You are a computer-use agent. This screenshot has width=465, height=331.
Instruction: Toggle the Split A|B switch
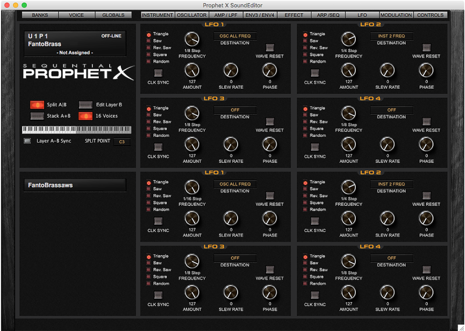[37, 105]
